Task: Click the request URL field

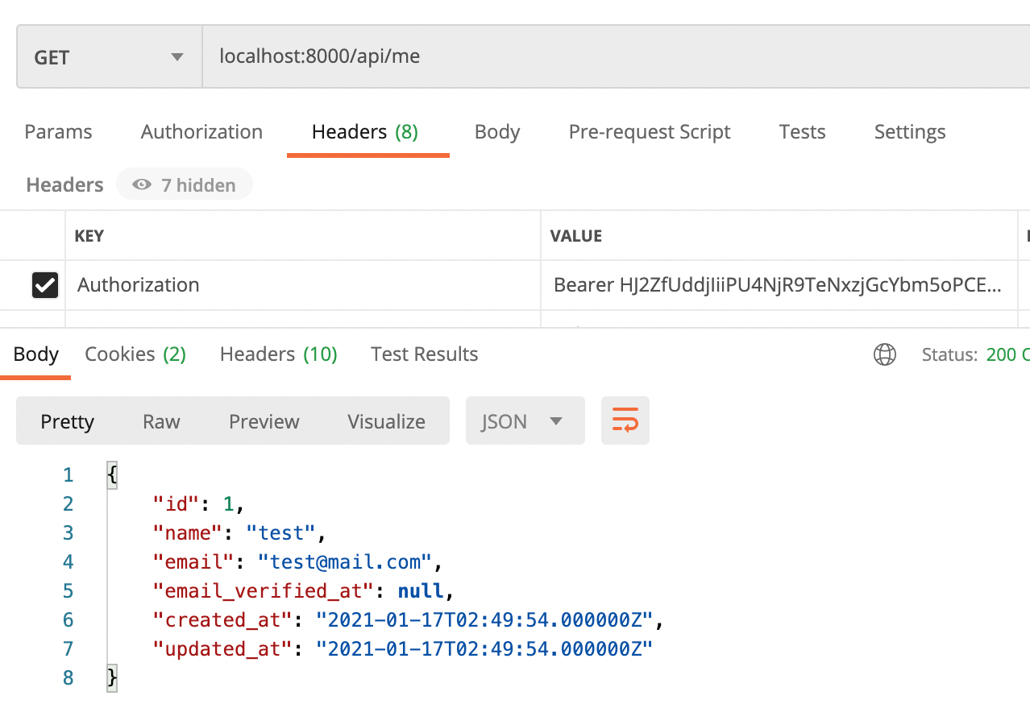Action: click(403, 56)
